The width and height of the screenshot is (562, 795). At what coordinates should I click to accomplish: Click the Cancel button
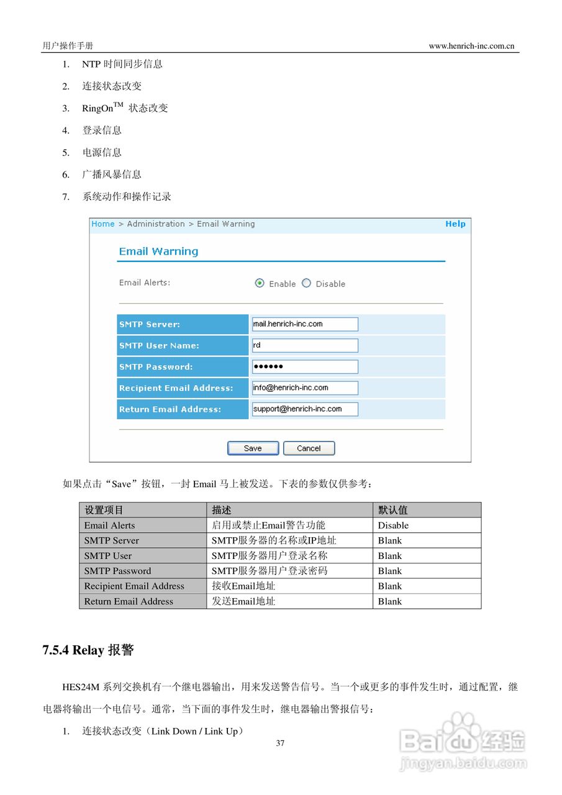[x=309, y=448]
